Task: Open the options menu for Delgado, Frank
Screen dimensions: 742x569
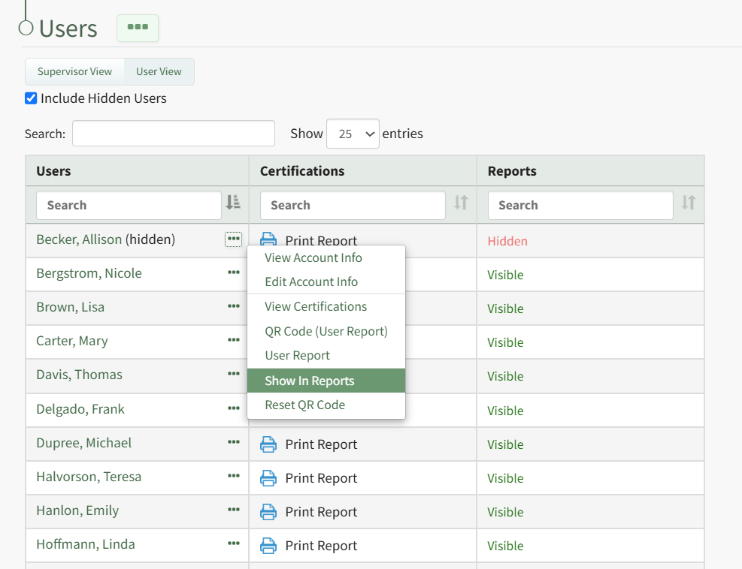Action: pos(233,408)
